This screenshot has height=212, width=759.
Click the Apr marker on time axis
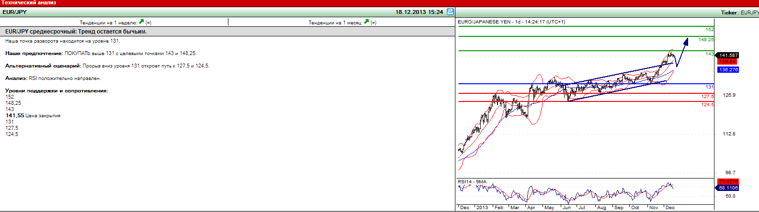pyautogui.click(x=531, y=208)
